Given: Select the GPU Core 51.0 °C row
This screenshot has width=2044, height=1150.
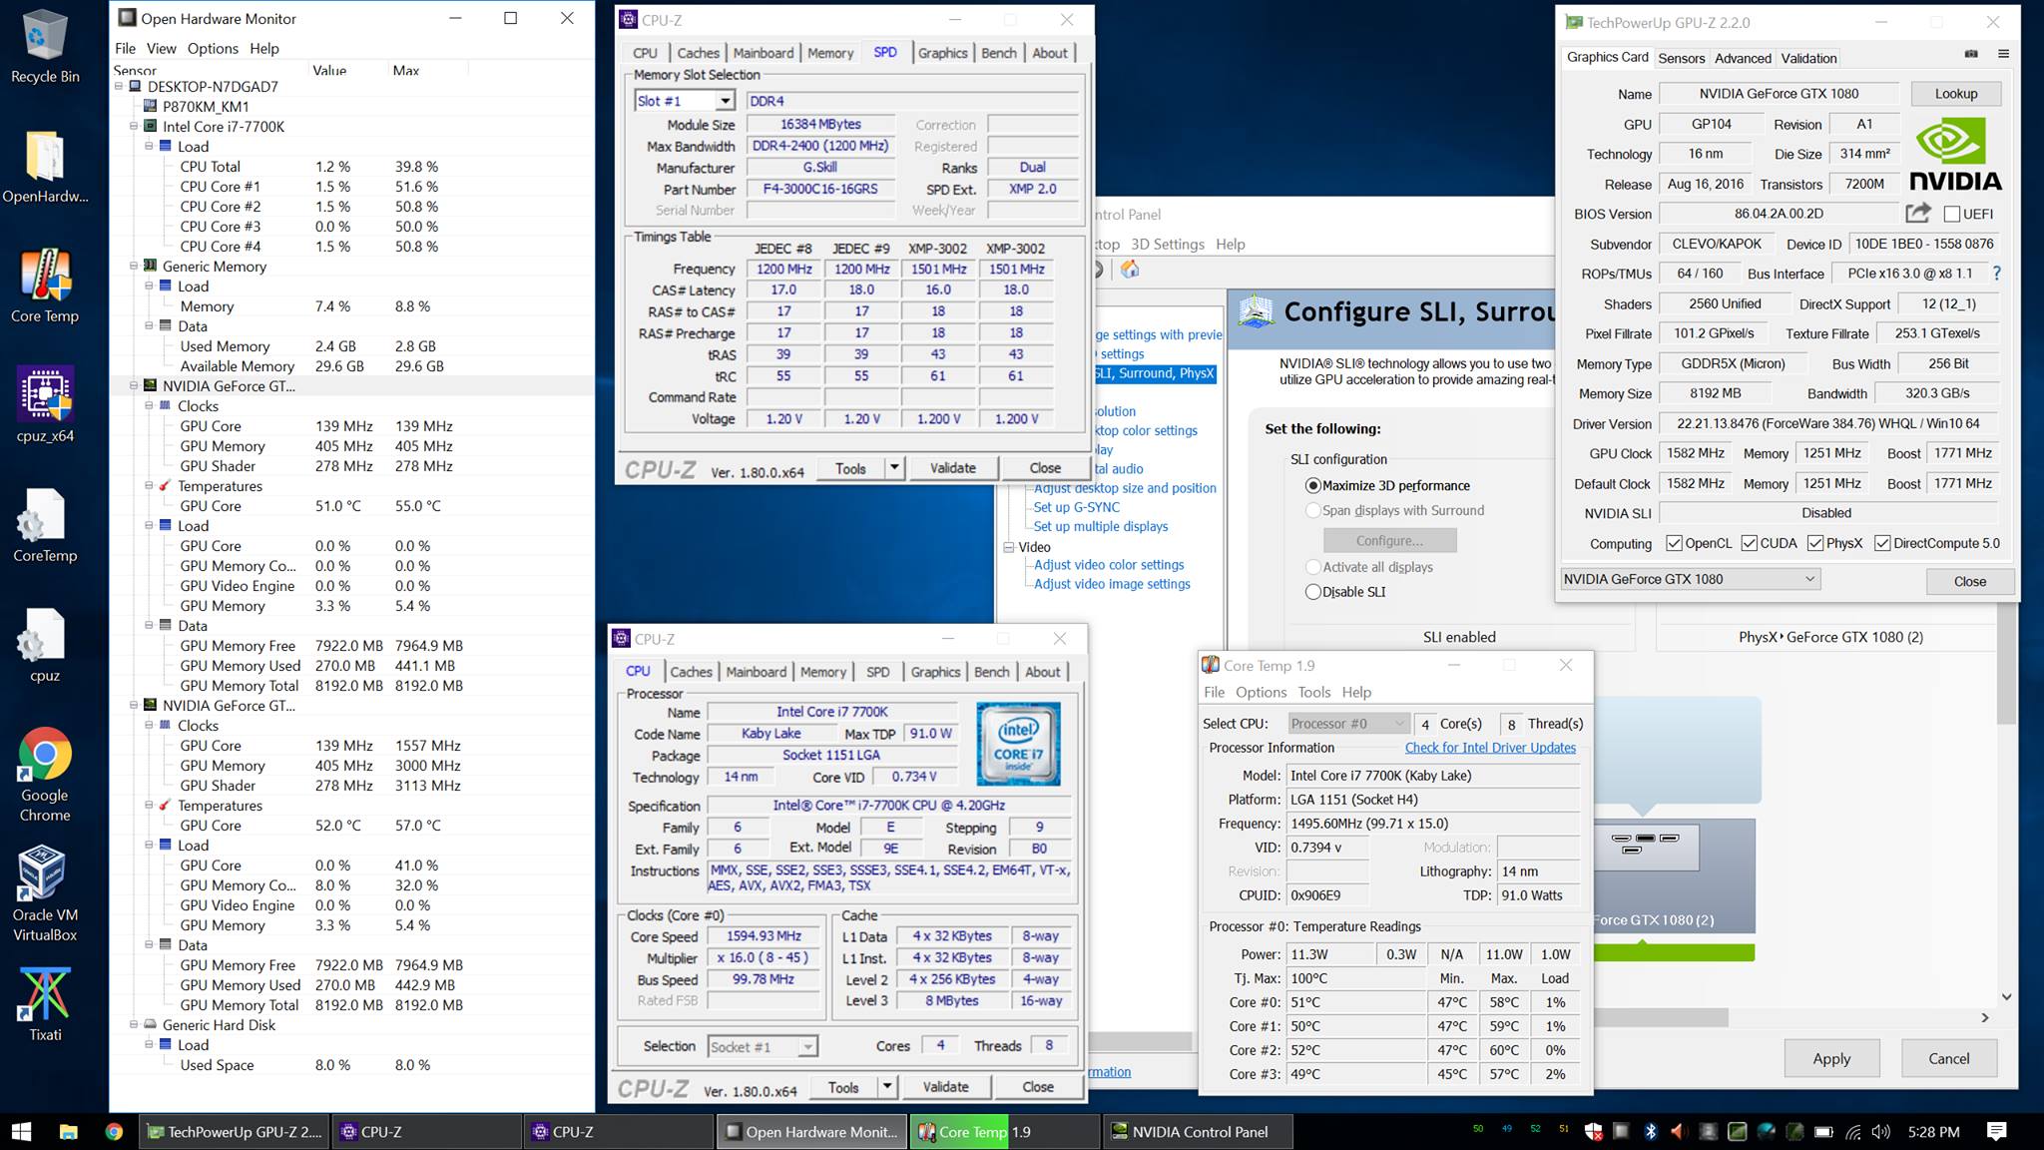Looking at the screenshot, I should [x=351, y=506].
